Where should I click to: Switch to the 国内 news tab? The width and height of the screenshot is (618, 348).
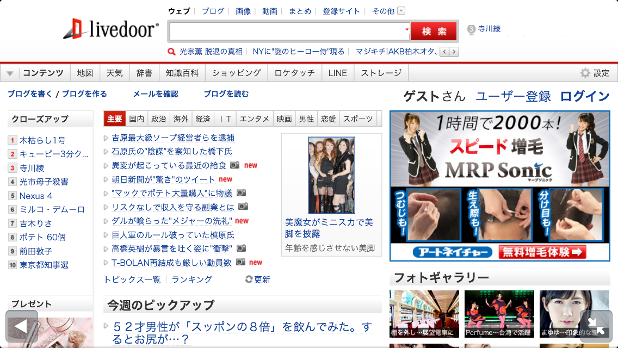137,119
